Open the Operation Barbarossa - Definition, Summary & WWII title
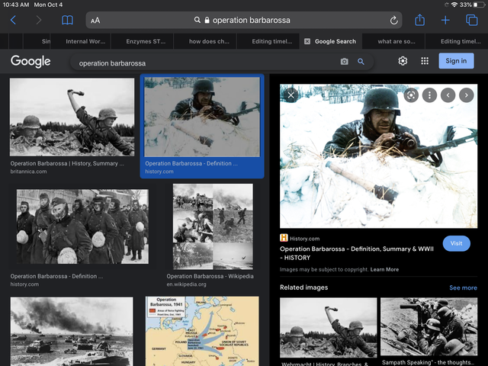The width and height of the screenshot is (488, 366). 356,253
